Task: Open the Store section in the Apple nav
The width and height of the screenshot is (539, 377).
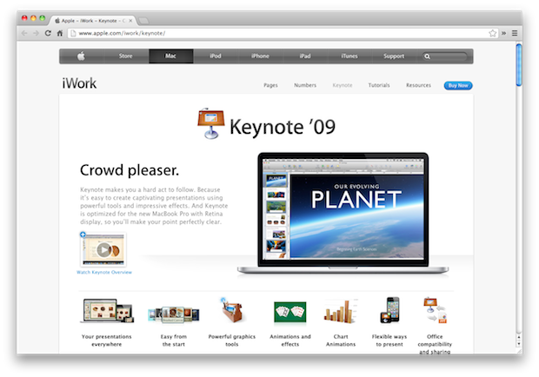Action: point(125,56)
